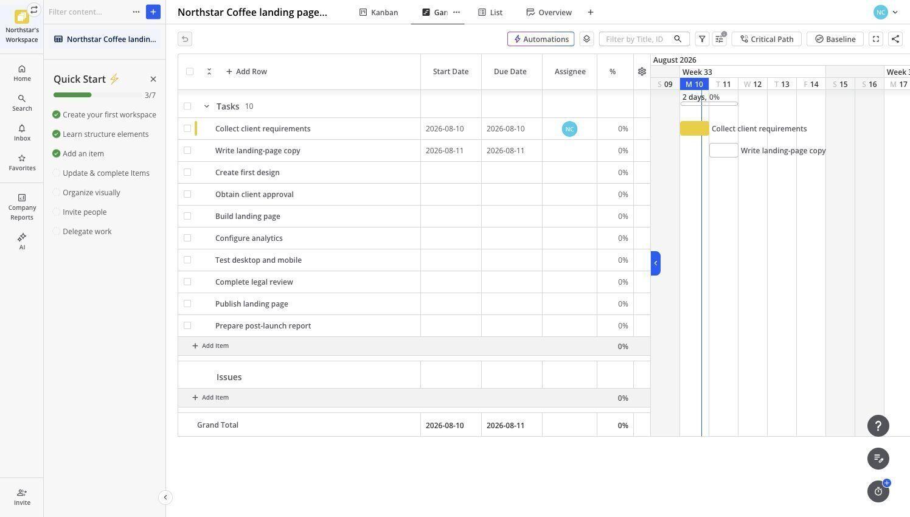This screenshot has width=910, height=517.
Task: Check Build landing page row checkbox
Action: tap(187, 216)
